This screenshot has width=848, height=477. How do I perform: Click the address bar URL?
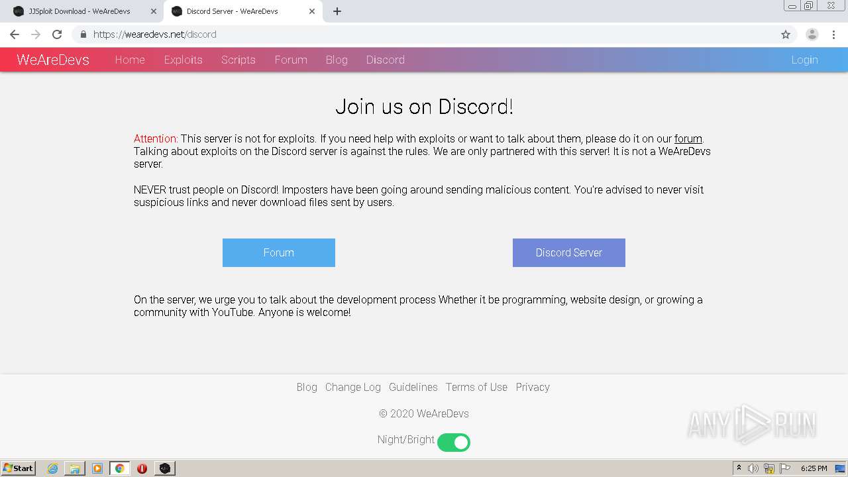(155, 34)
